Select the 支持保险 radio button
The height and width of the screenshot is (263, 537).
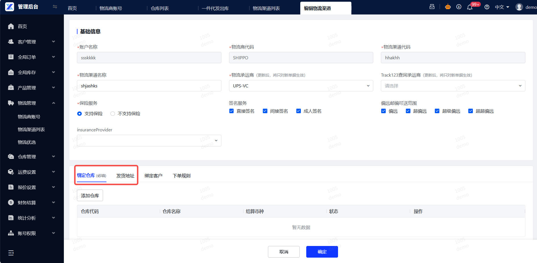(79, 114)
